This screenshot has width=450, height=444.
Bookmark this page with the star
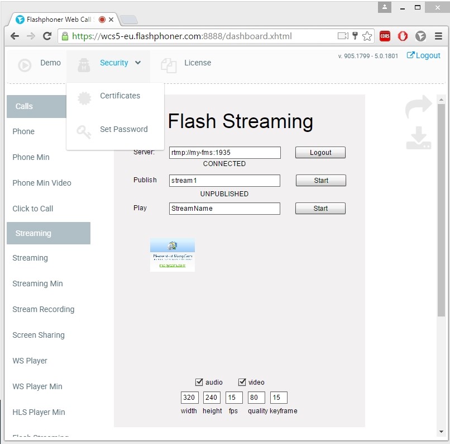[x=367, y=36]
